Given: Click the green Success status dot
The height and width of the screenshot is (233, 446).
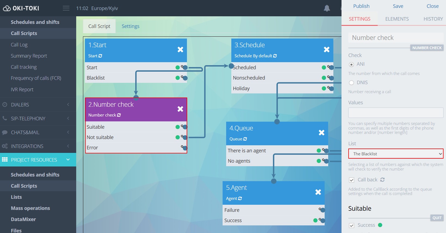Looking at the screenshot, I should (380, 225).
